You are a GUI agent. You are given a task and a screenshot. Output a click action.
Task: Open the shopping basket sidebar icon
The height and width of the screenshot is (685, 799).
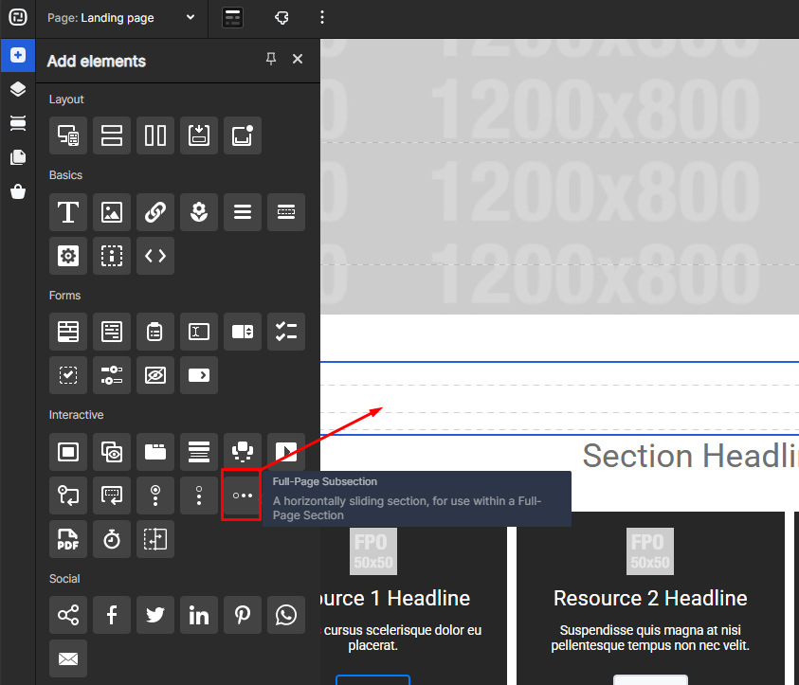[18, 191]
